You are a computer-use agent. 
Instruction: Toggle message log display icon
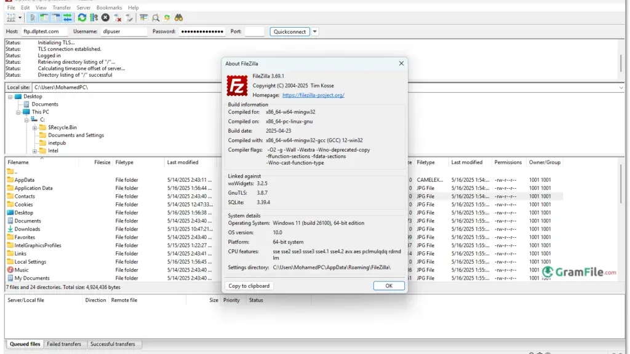click(x=32, y=18)
